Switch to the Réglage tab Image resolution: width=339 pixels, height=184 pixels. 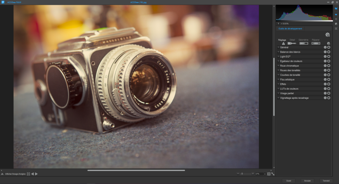(282, 40)
